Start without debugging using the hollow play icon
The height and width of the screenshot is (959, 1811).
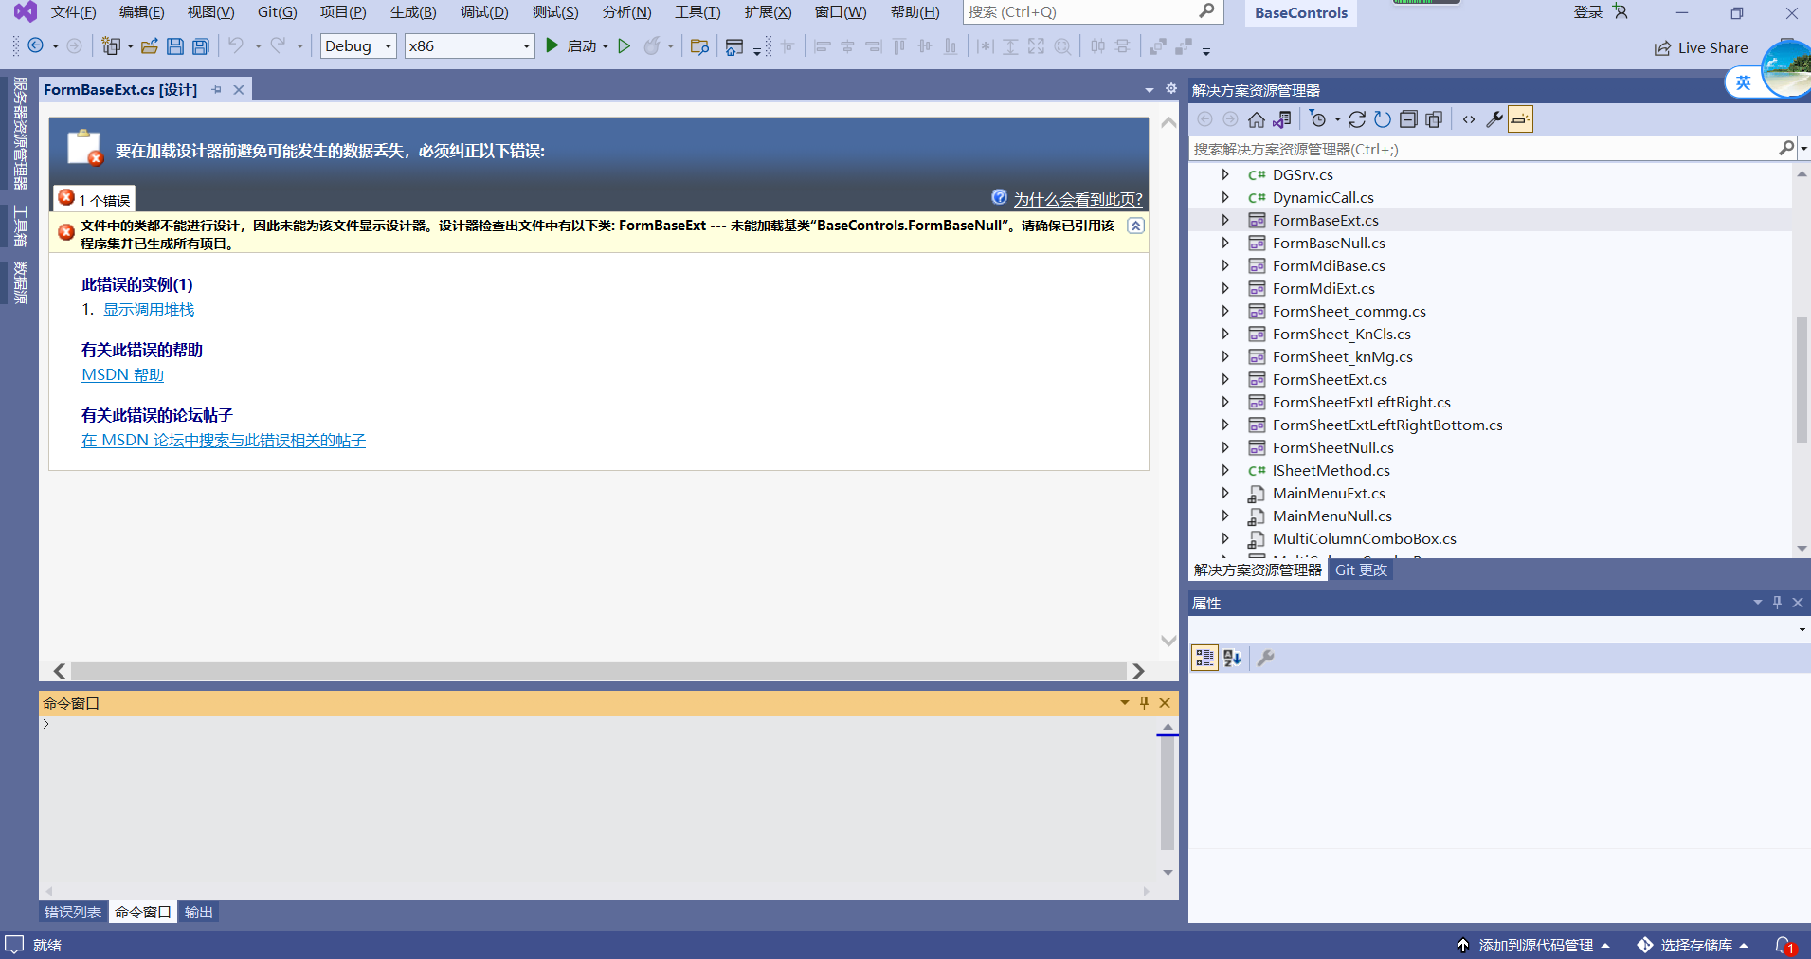click(x=624, y=45)
